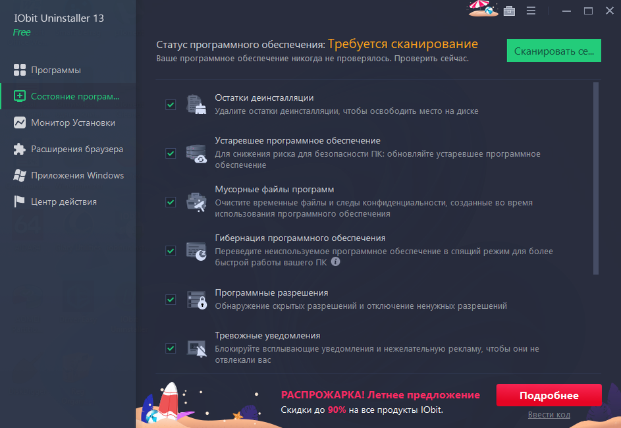Click the Приложения Windows flag icon

[x=19, y=175]
